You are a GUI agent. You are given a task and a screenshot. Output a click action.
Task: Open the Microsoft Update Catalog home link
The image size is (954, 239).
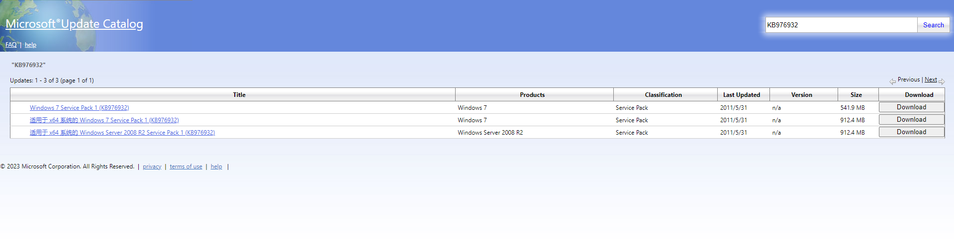74,24
